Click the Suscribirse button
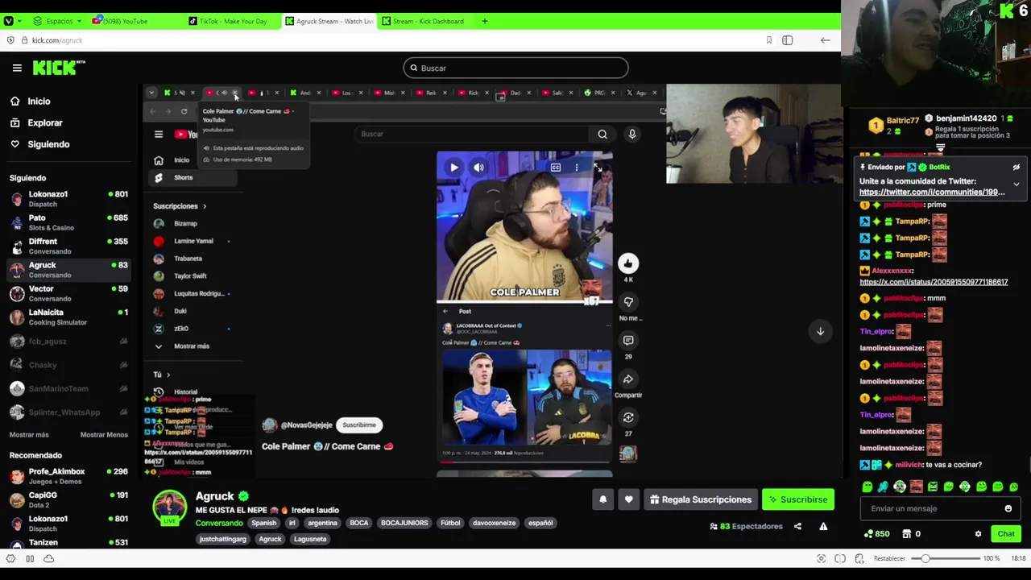Image resolution: width=1031 pixels, height=580 pixels. tap(798, 499)
